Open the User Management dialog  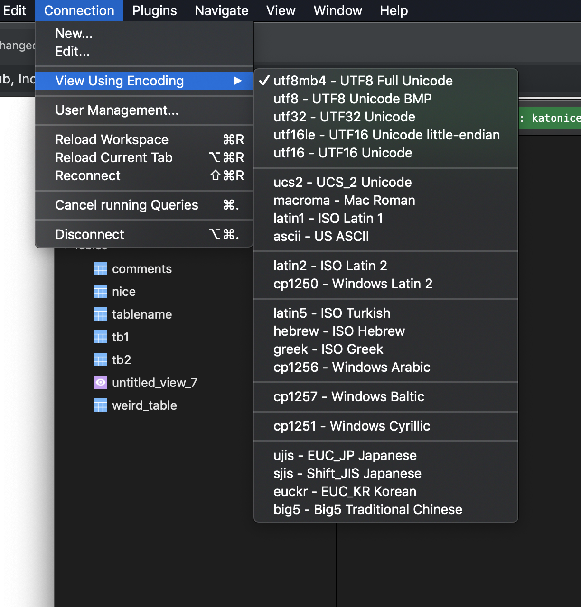(x=117, y=110)
